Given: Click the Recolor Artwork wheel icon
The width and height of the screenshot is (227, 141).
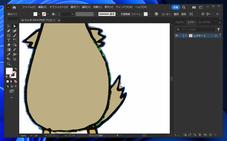Looking at the screenshot, I should [x=156, y=14].
